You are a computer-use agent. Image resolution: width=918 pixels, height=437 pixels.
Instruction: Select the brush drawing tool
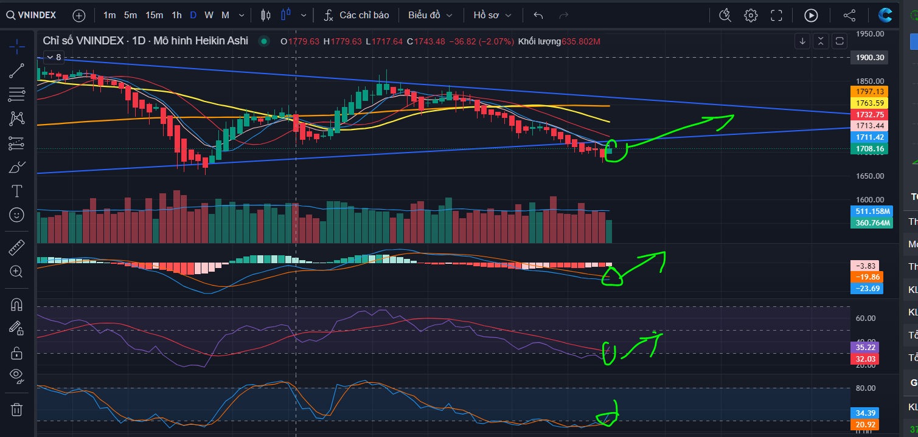tap(17, 167)
